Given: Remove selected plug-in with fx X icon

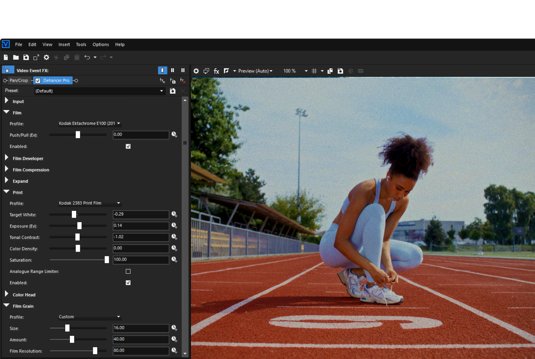Looking at the screenshot, I should (183, 80).
